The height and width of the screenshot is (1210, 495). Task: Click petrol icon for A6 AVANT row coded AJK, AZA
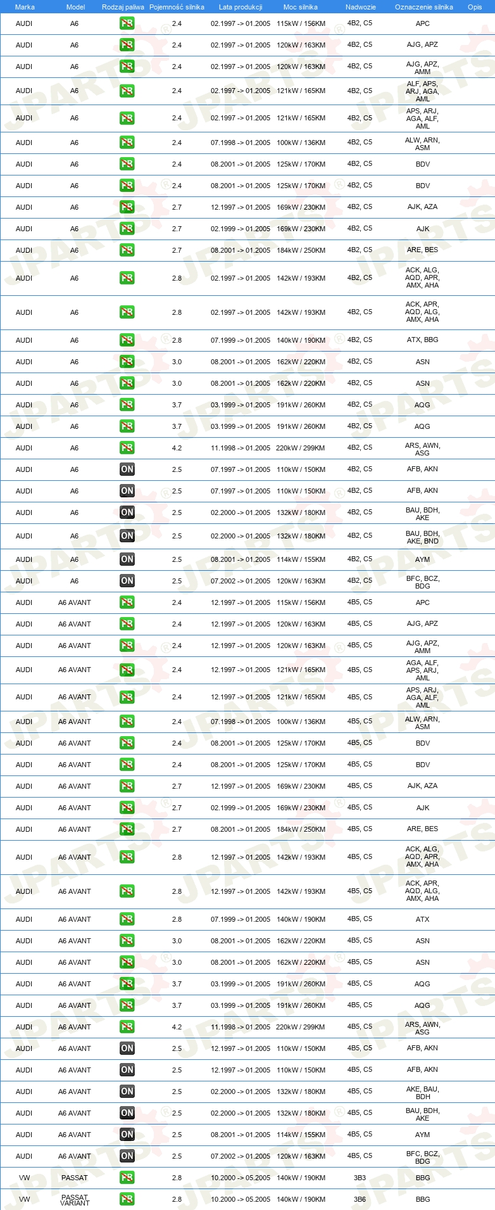click(127, 786)
